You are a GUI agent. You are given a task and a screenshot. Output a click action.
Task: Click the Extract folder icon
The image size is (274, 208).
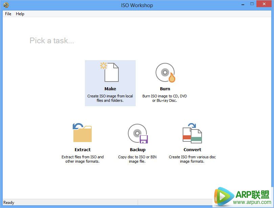point(82,133)
